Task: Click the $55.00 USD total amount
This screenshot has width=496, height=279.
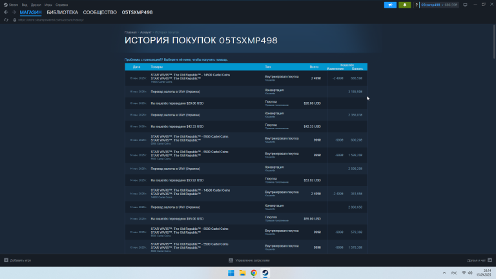Action: coord(312,218)
